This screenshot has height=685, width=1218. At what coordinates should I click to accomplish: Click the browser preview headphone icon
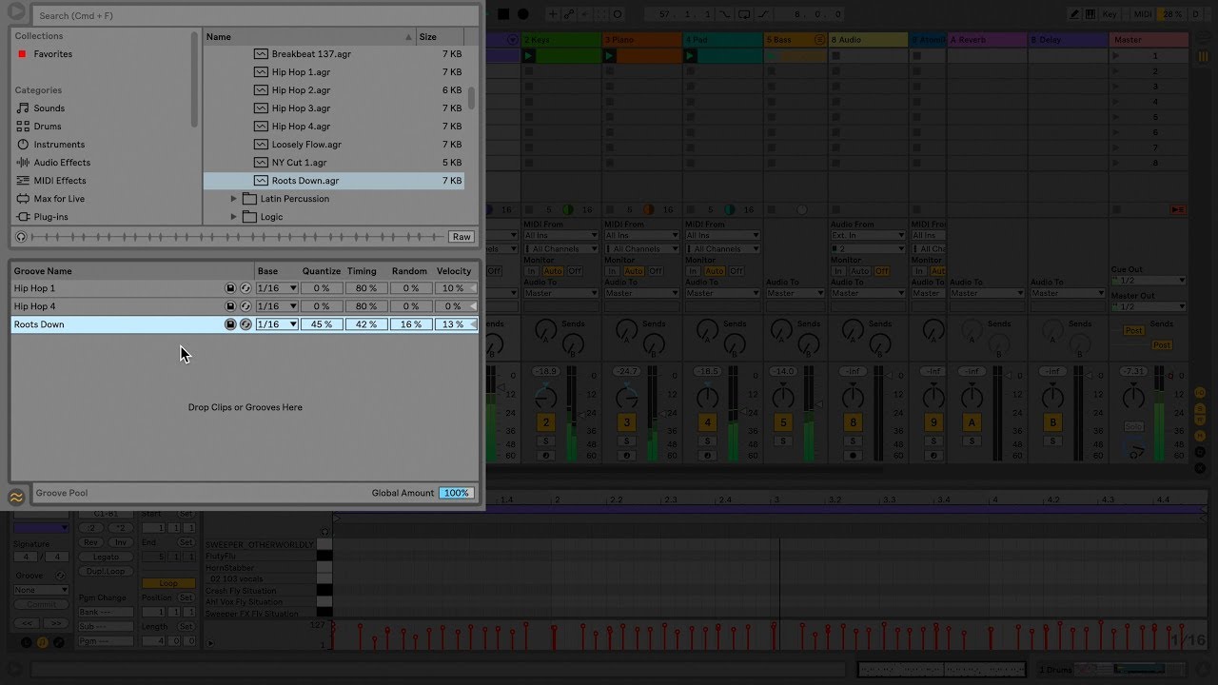click(x=21, y=237)
